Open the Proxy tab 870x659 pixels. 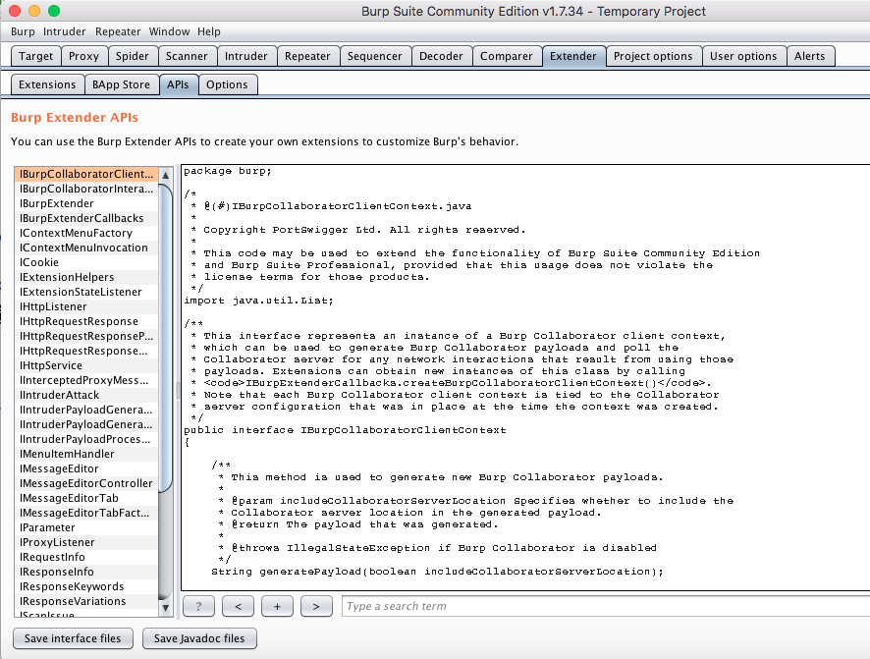(83, 56)
